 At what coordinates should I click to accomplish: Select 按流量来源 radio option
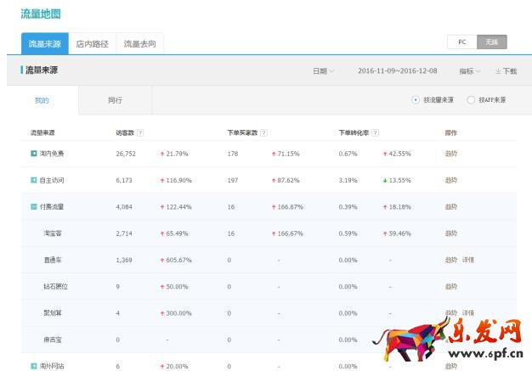(x=416, y=100)
